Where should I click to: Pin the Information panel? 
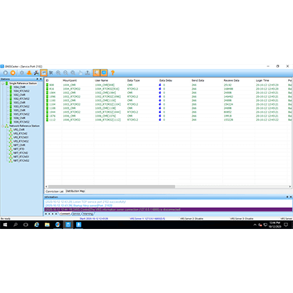287,197
